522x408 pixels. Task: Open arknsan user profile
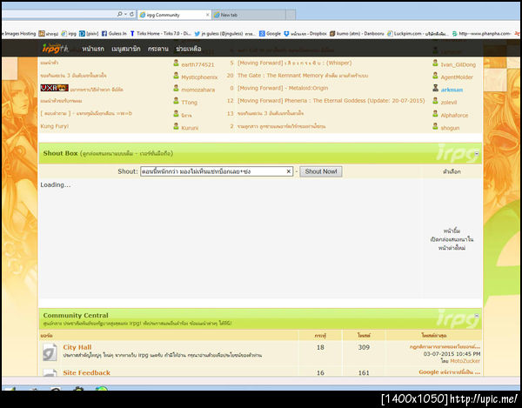click(452, 90)
